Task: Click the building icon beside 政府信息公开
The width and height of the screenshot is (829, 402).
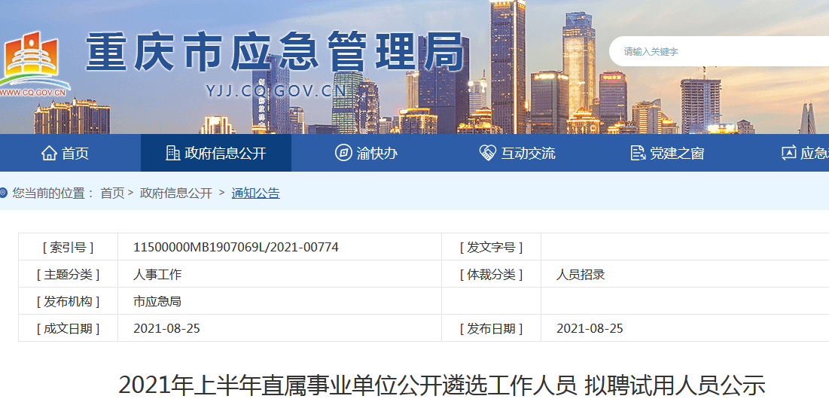Action: coord(172,153)
